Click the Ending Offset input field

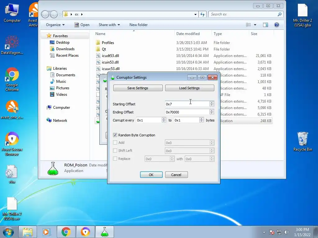click(x=187, y=112)
